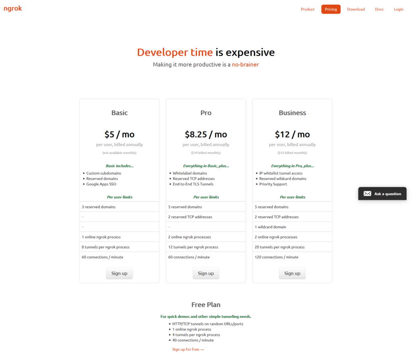Click the envelope icon in Ask a question
This screenshot has height=364, width=412.
coord(367,193)
